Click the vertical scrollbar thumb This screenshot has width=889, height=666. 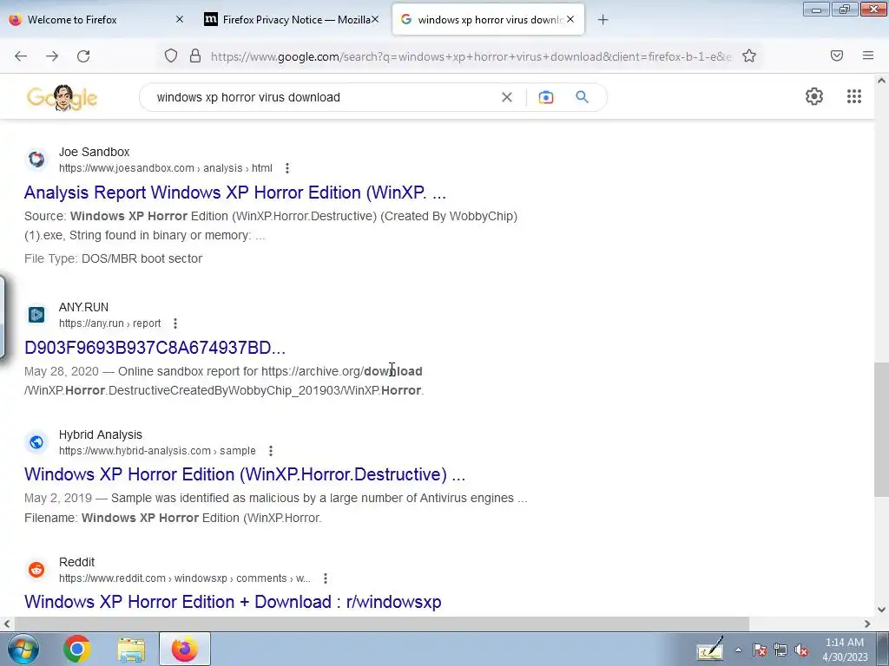coord(881,429)
